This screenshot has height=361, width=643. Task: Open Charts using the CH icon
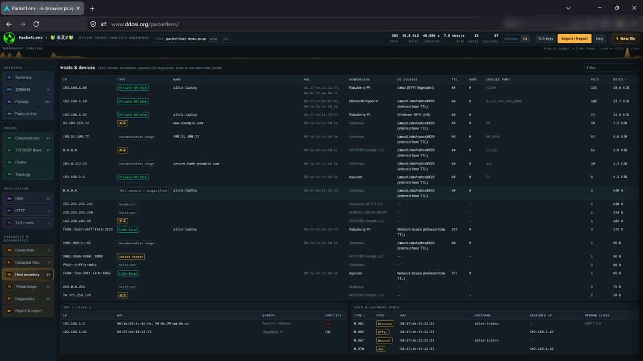point(9,162)
